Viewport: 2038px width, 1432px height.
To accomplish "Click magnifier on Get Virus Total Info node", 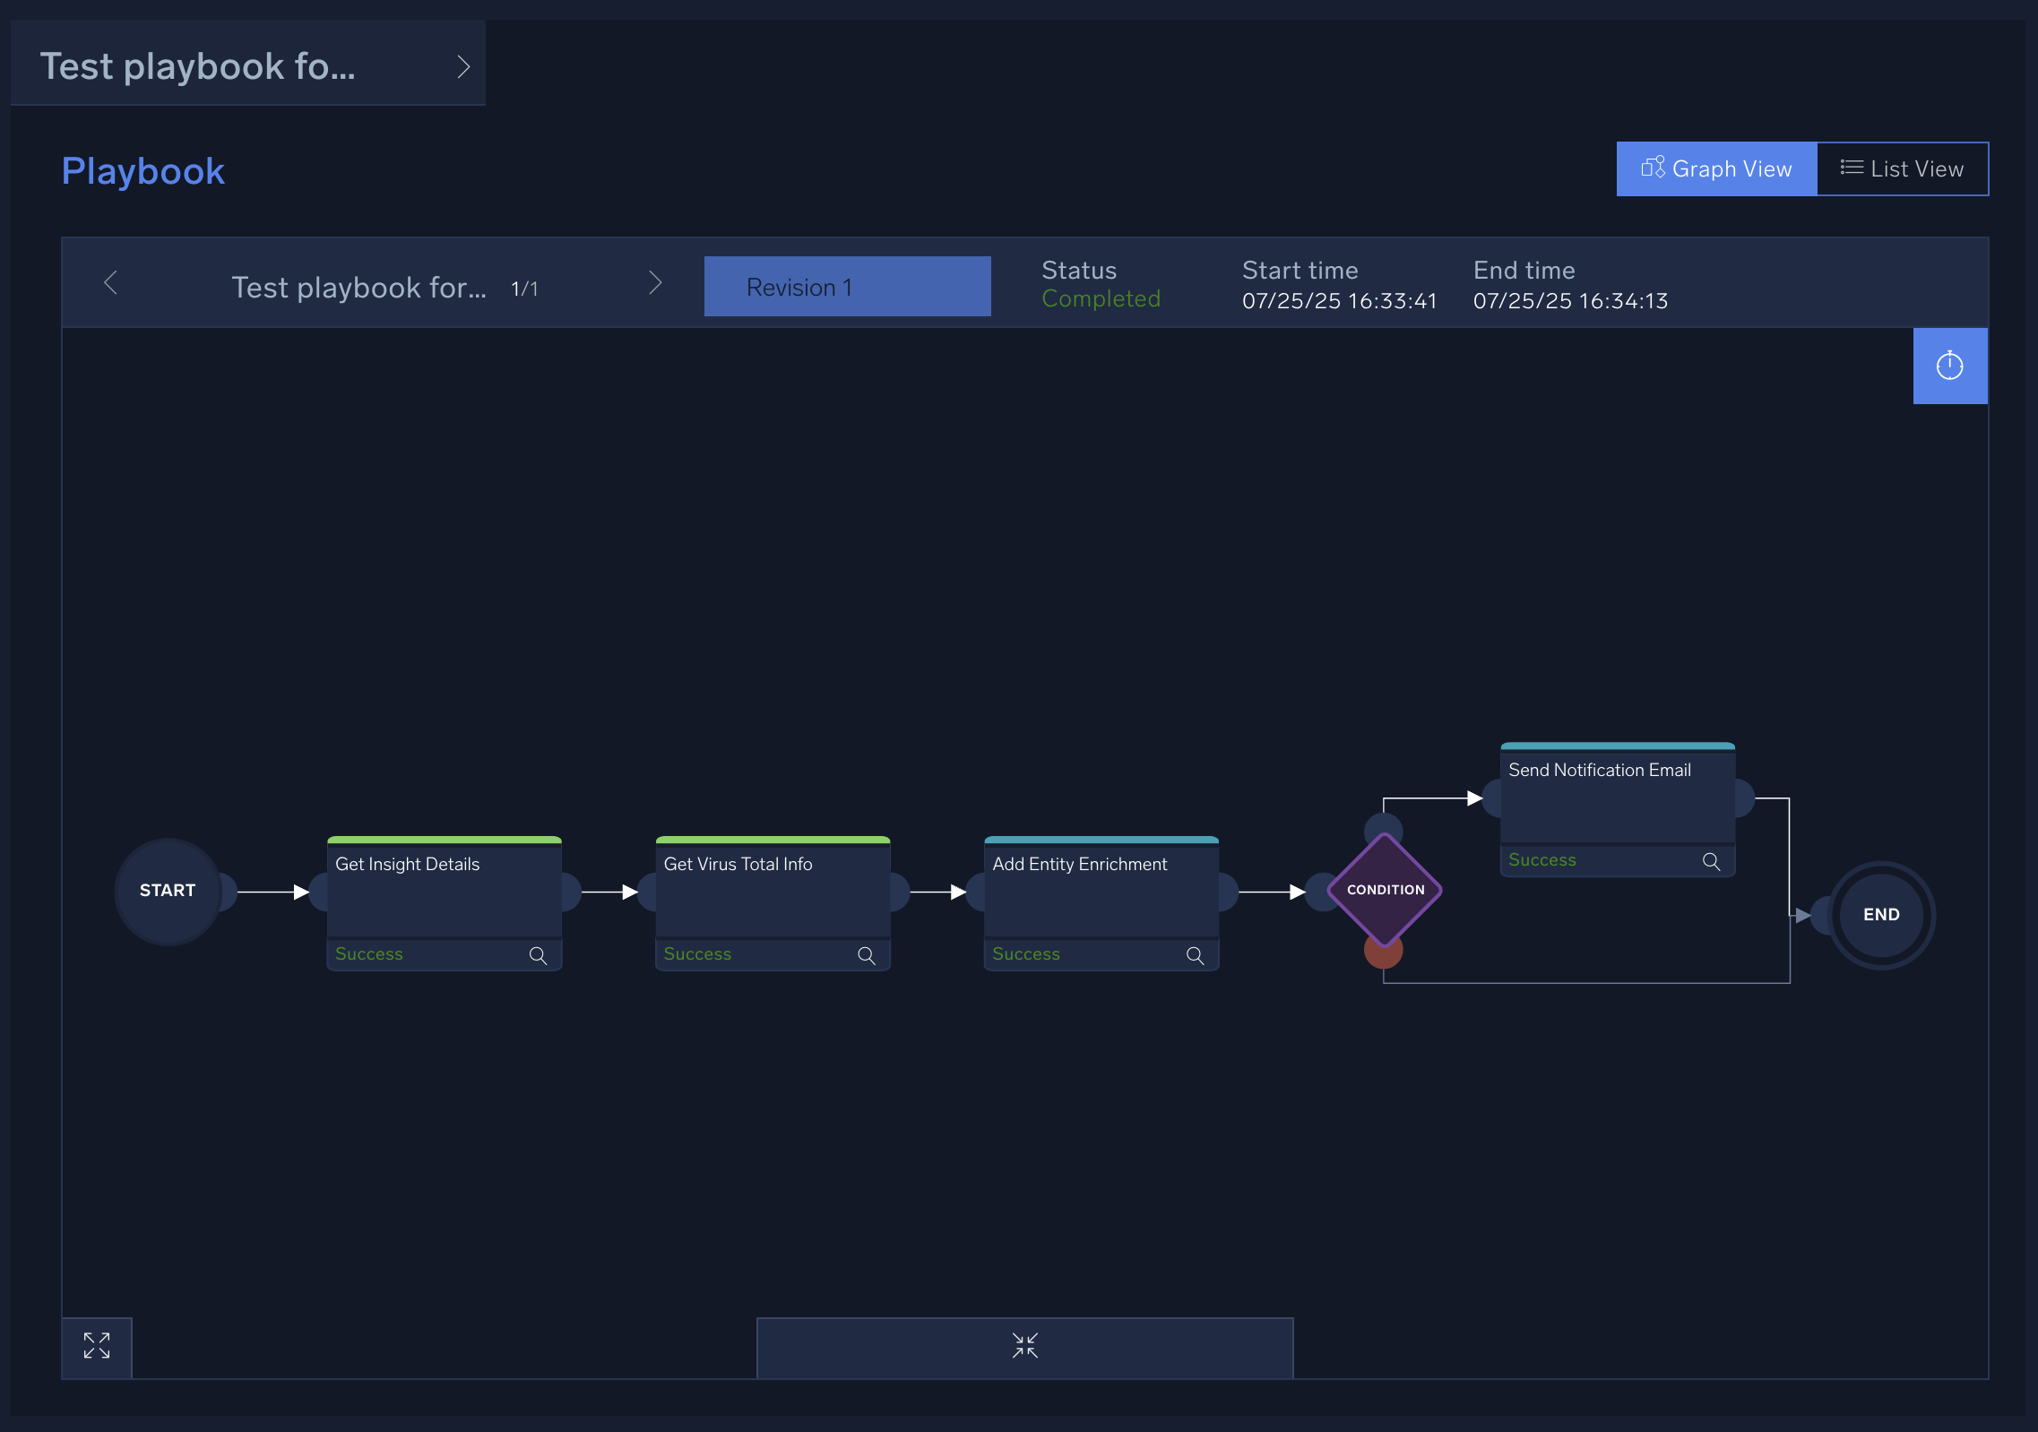I will pos(866,955).
